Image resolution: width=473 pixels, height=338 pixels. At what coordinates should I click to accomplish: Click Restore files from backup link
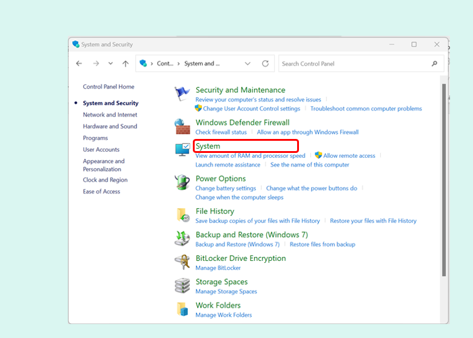(323, 245)
